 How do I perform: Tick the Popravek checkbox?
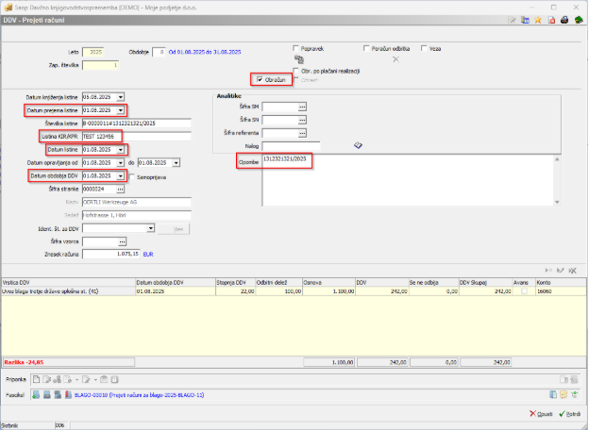pos(295,48)
